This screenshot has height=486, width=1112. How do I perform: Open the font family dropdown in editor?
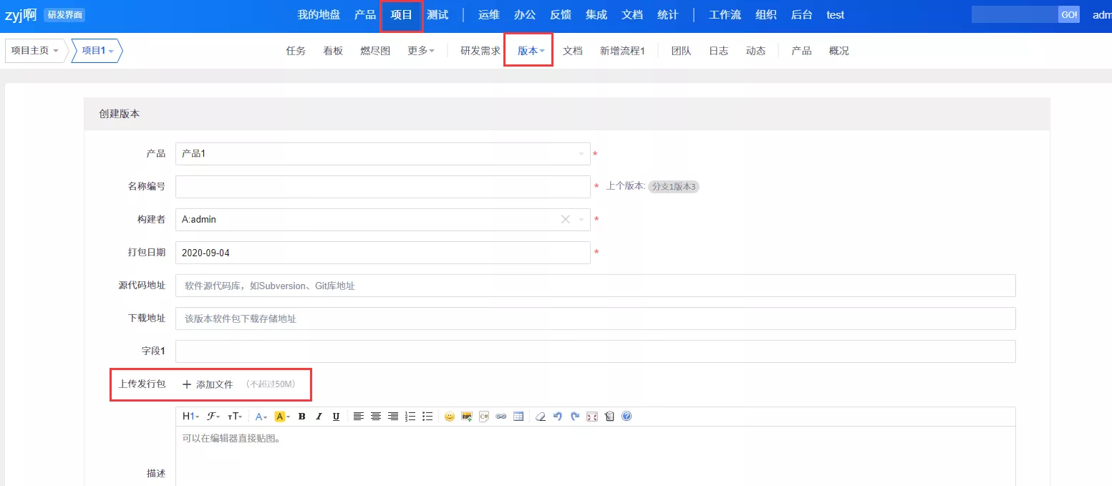[x=213, y=417]
